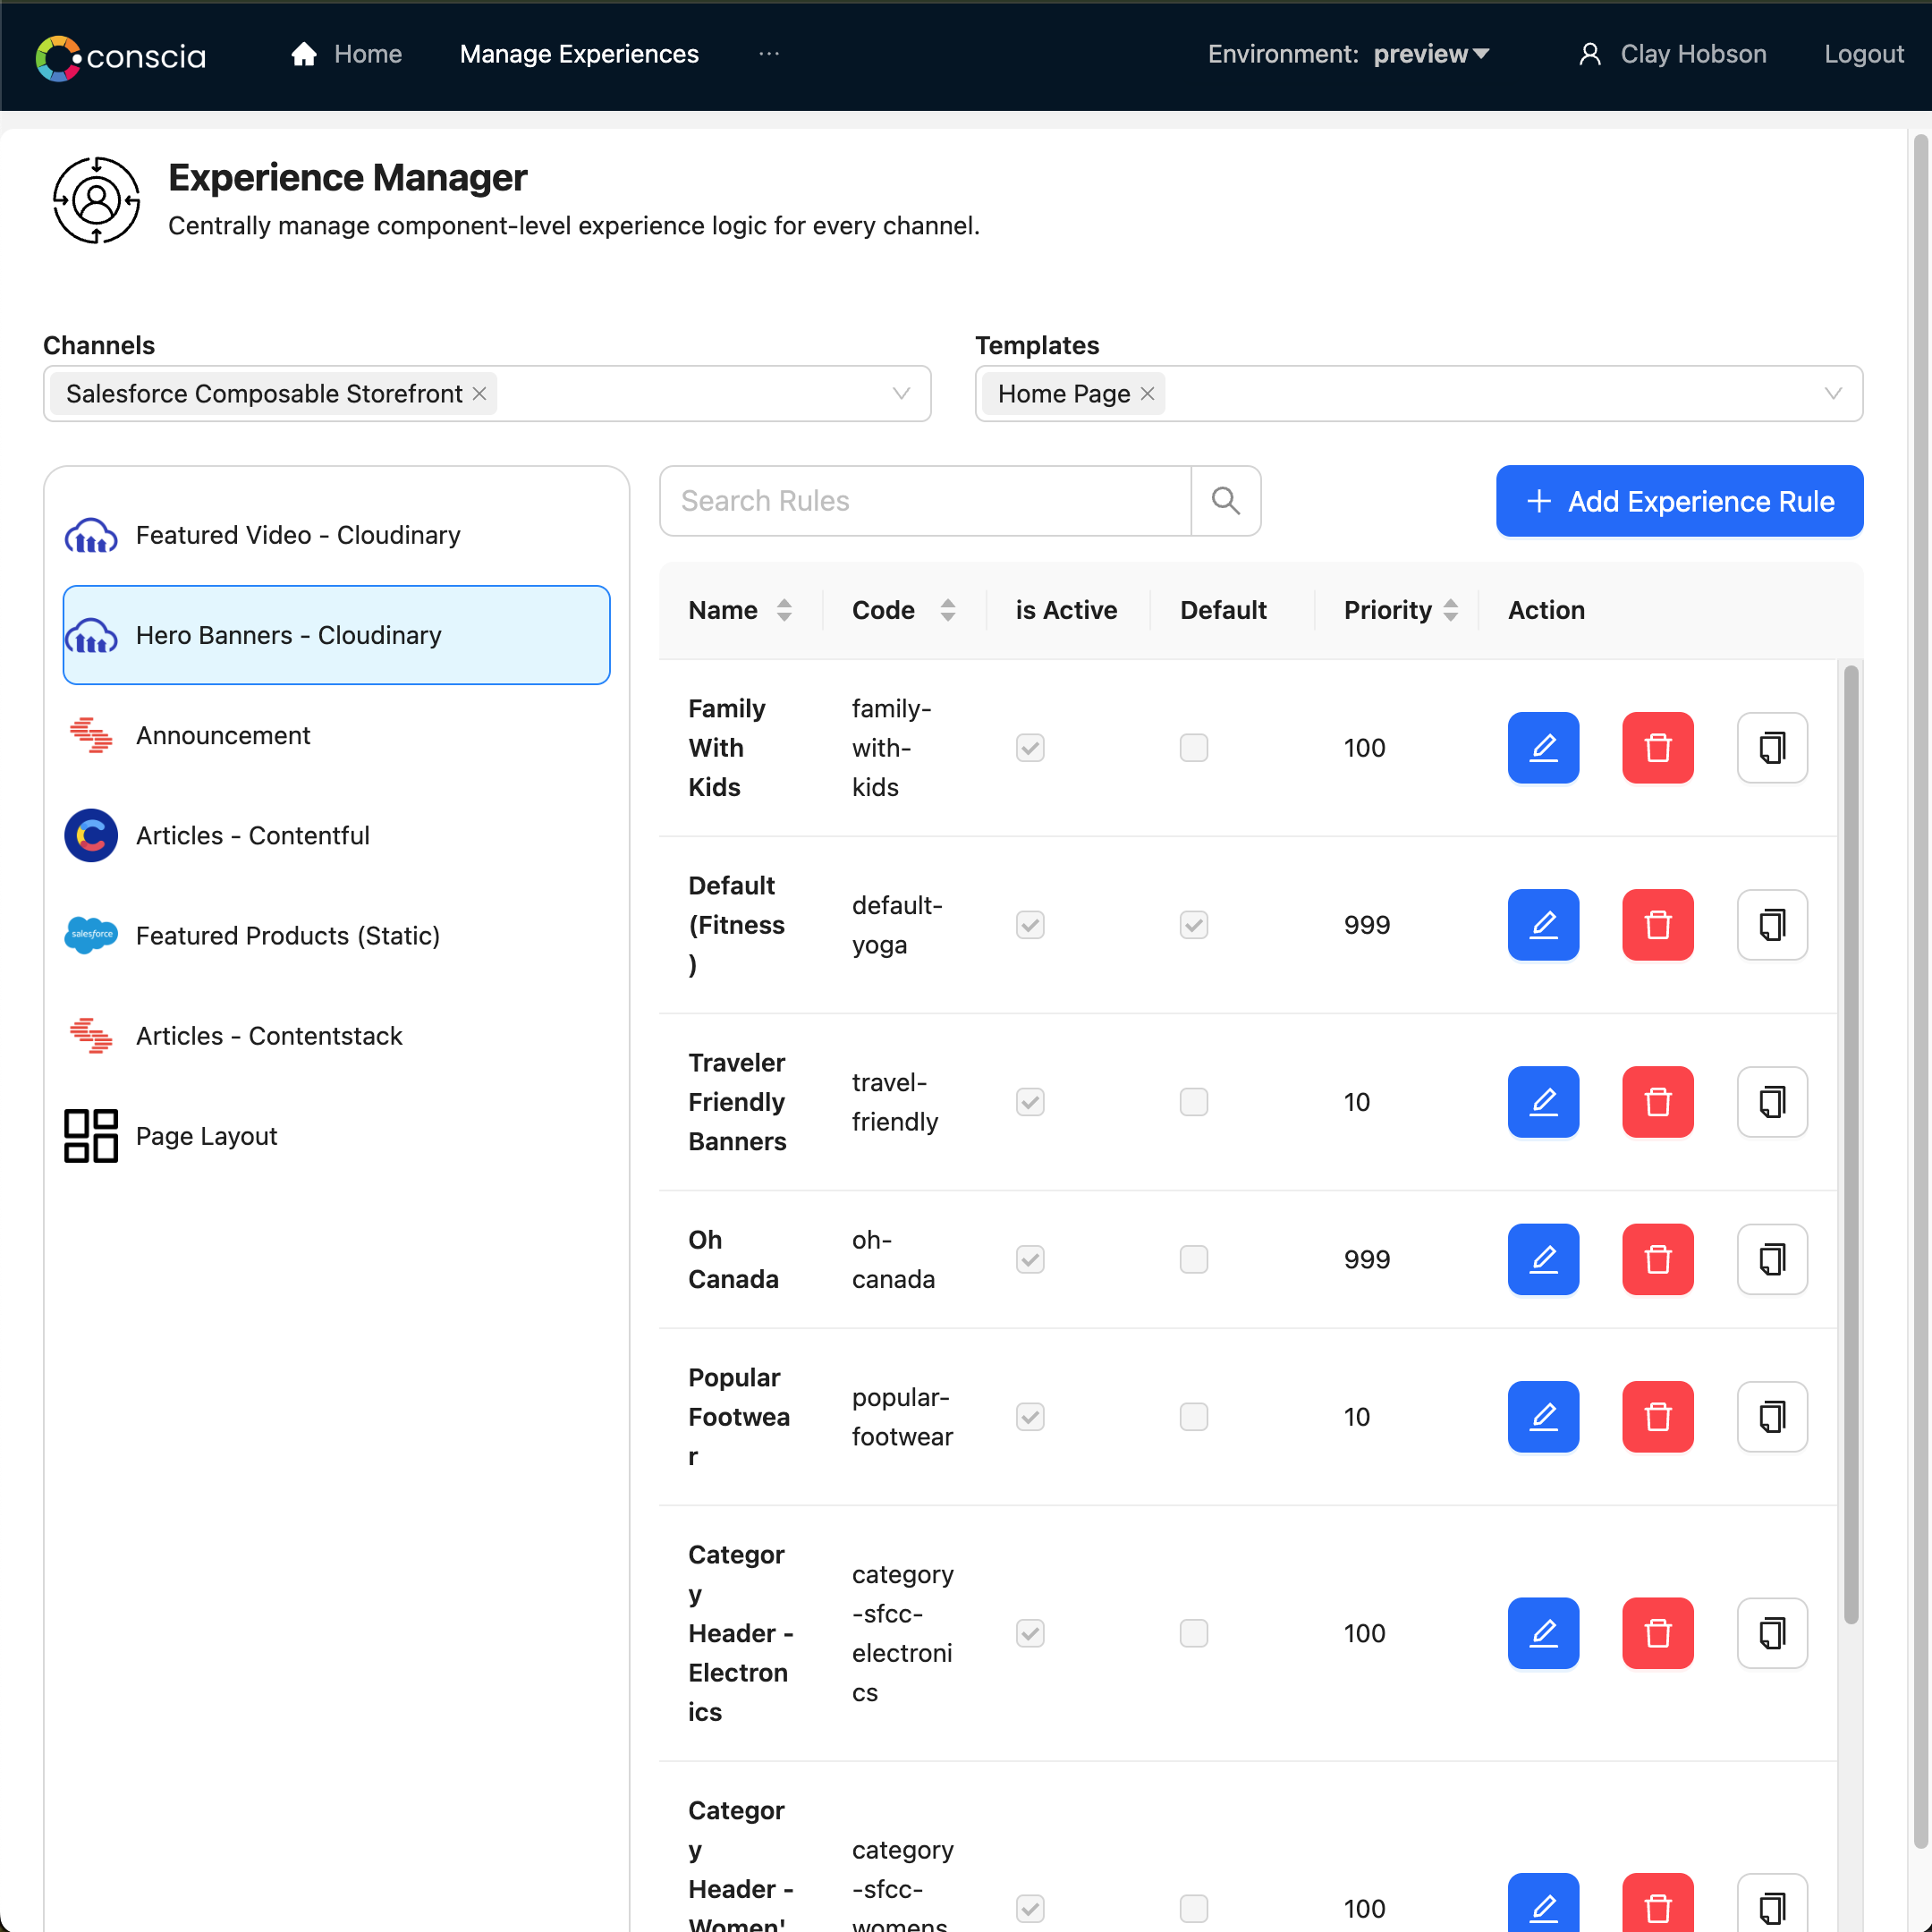Click the edit icon for Family With Kids rule
This screenshot has height=1932, width=1932.
pyautogui.click(x=1541, y=747)
